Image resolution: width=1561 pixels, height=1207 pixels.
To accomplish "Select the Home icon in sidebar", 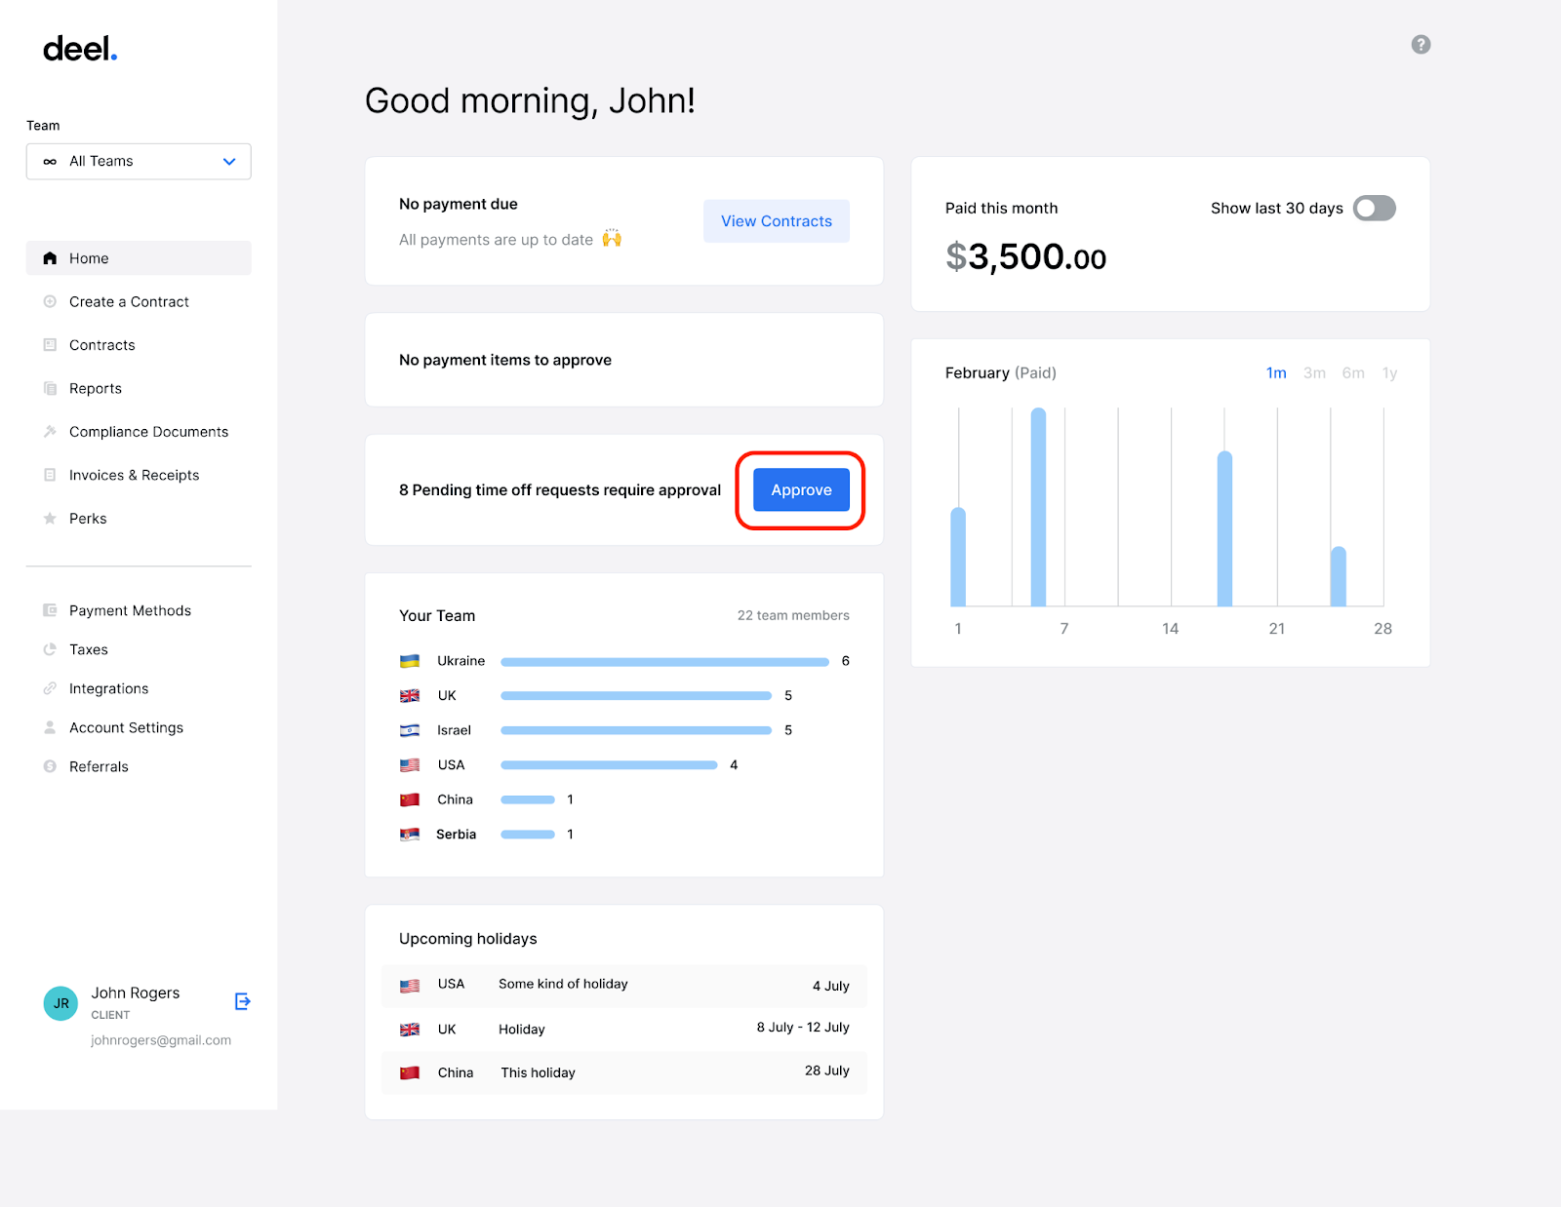I will point(50,257).
